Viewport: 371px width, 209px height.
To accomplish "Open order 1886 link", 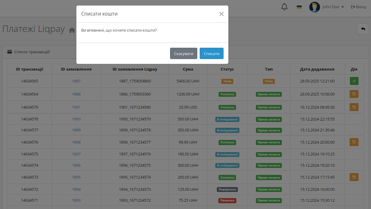I will 76,94.
